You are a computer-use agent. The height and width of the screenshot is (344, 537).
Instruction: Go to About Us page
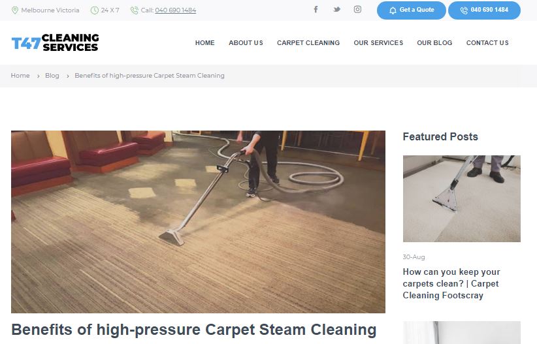pos(246,43)
